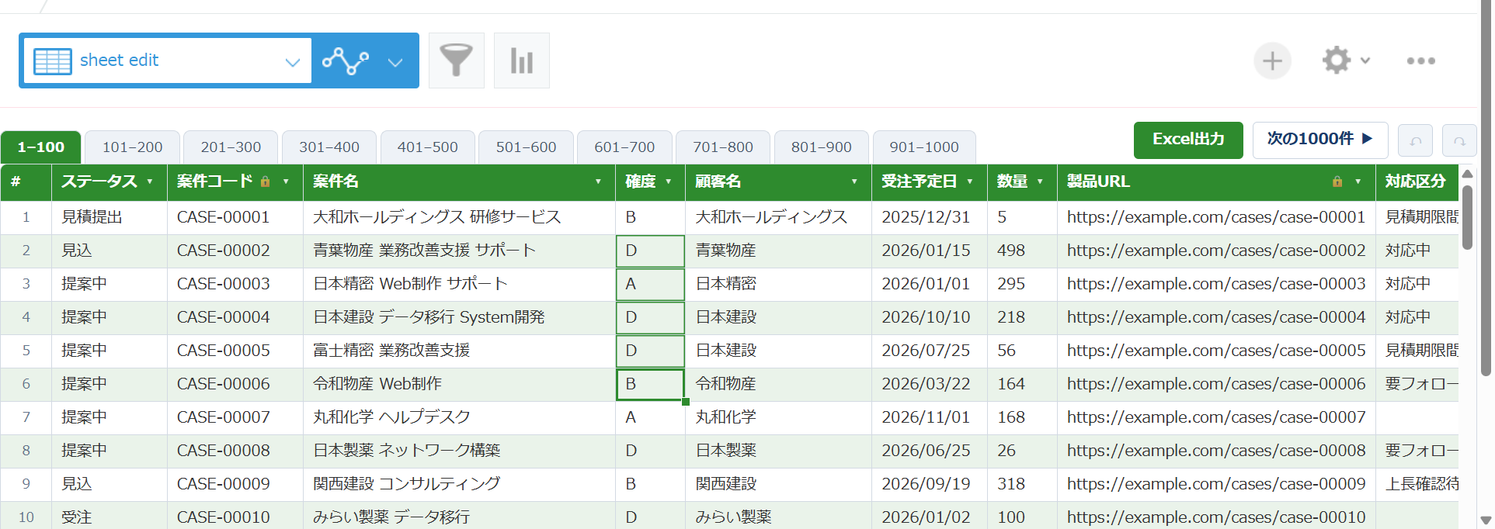1495x529 pixels.
Task: Open the 案件コード column filter arrow
Action: [x=286, y=182]
